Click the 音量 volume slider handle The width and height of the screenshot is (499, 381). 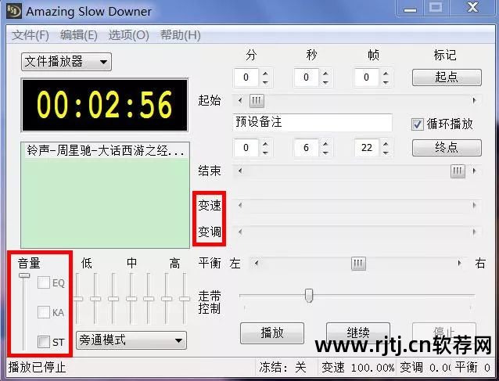tap(24, 275)
